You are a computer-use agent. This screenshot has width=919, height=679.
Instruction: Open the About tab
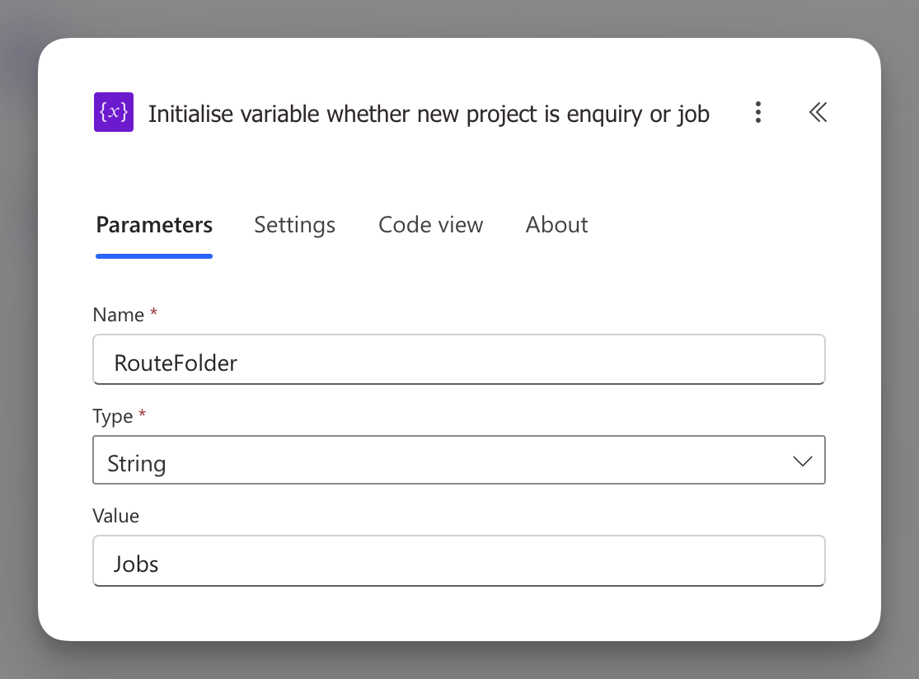click(556, 225)
